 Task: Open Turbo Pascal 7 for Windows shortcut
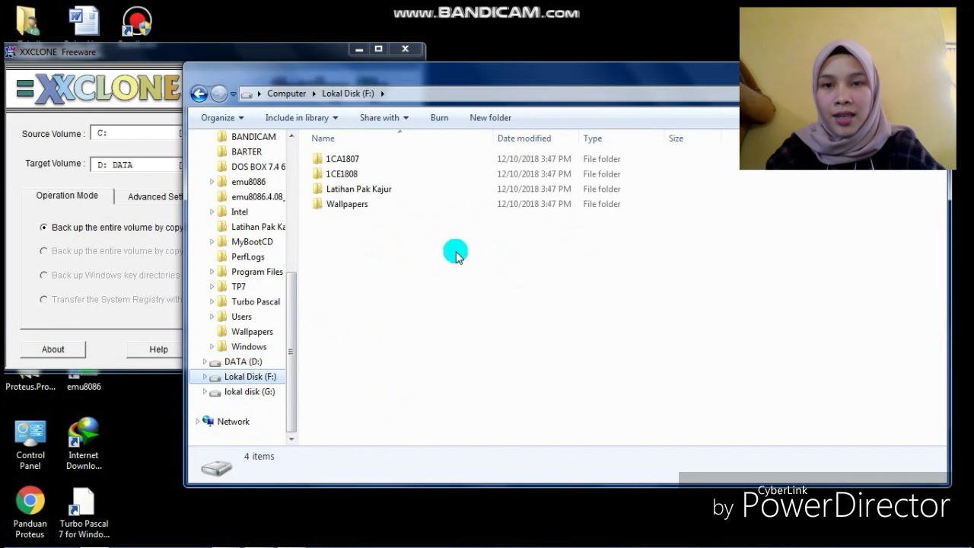pos(84,512)
